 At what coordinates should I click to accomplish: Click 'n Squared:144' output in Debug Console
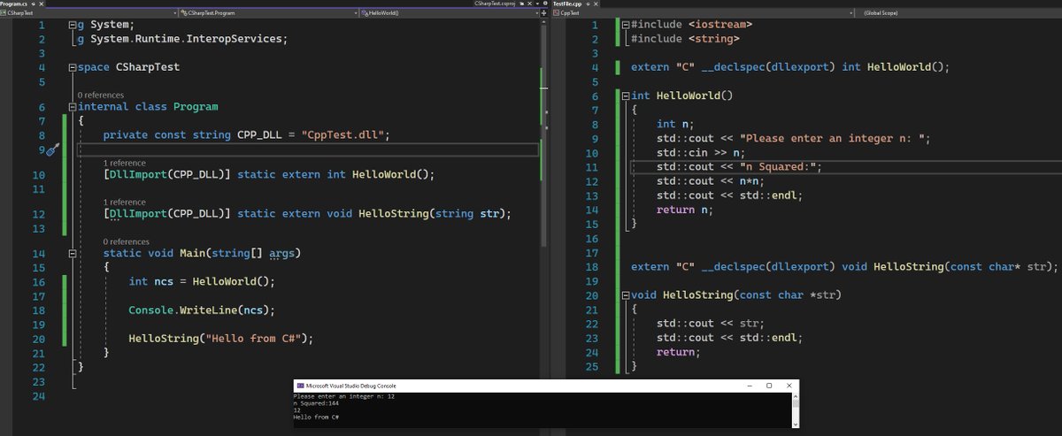pyautogui.click(x=316, y=403)
